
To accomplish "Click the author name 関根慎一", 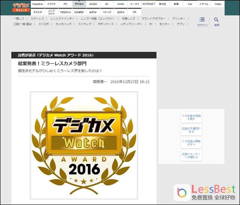I will click(x=100, y=82).
